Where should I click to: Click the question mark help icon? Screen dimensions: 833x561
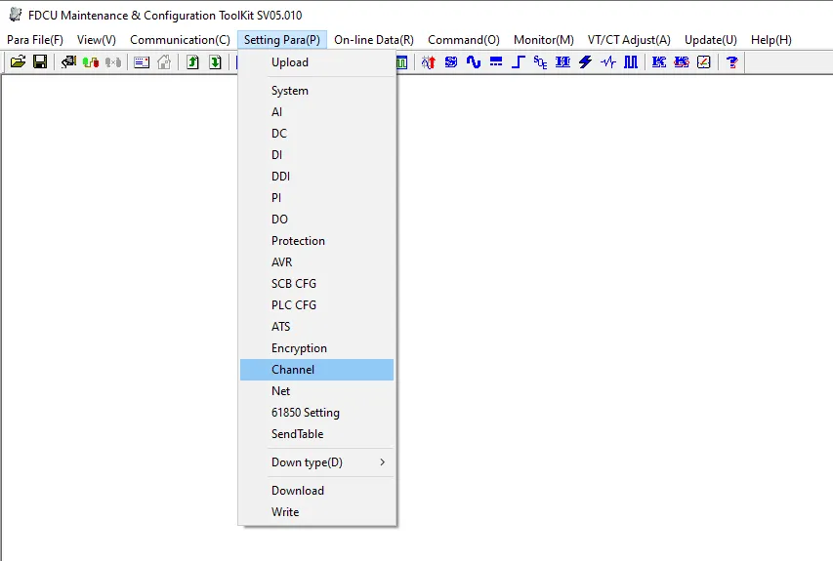pos(732,62)
